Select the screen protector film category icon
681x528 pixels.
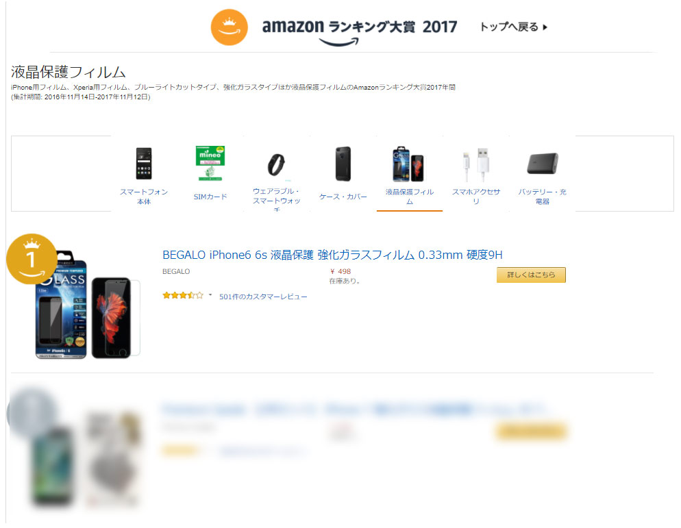(409, 164)
